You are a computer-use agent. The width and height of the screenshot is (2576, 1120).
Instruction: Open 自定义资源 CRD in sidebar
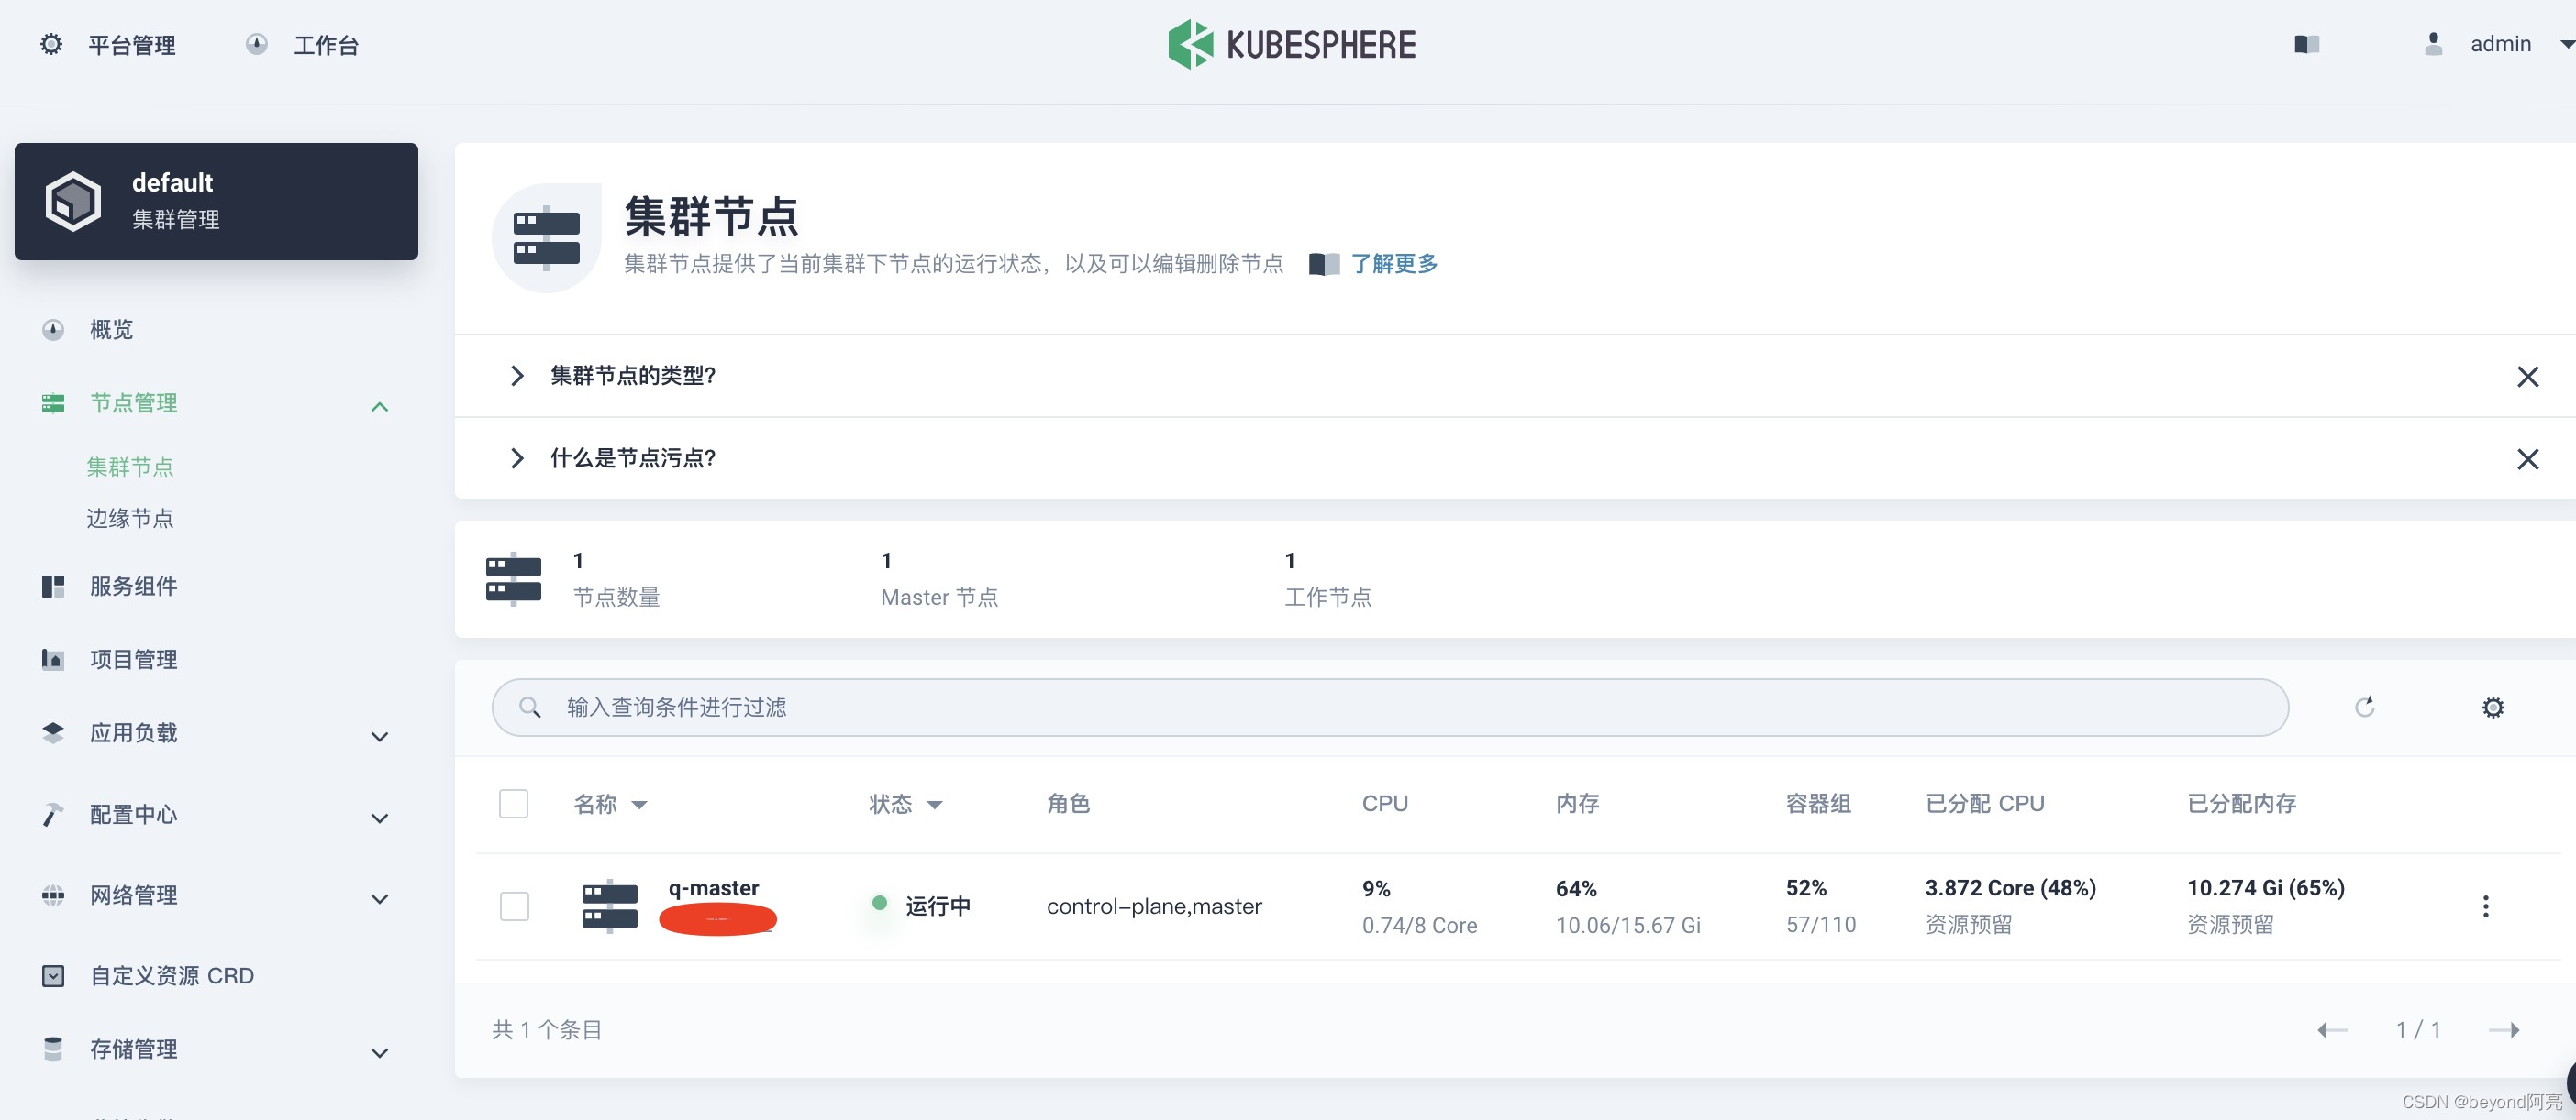171,975
